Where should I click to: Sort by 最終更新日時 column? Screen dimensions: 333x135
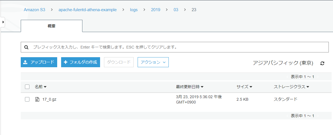tap(190, 87)
